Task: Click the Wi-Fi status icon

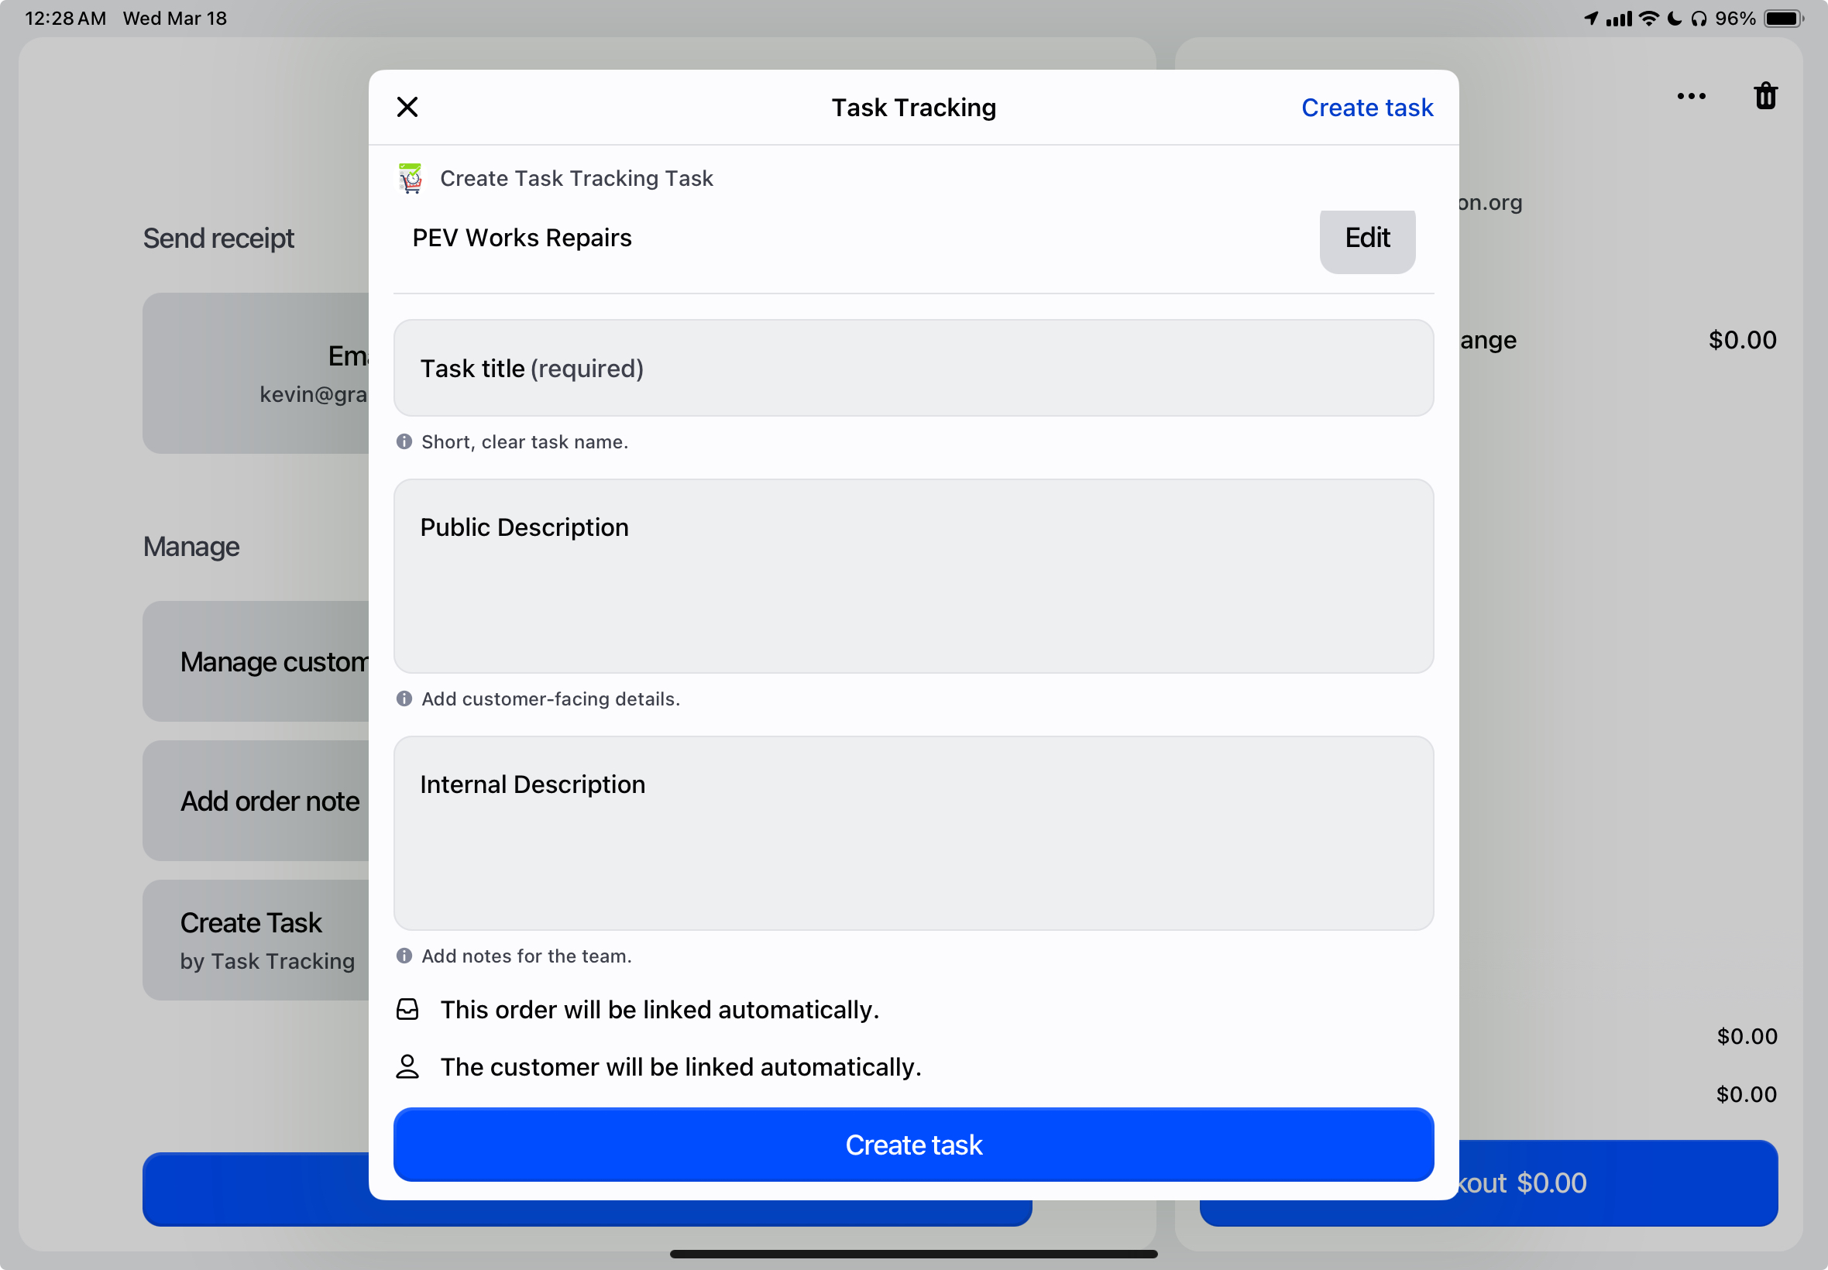Action: 1649,19
